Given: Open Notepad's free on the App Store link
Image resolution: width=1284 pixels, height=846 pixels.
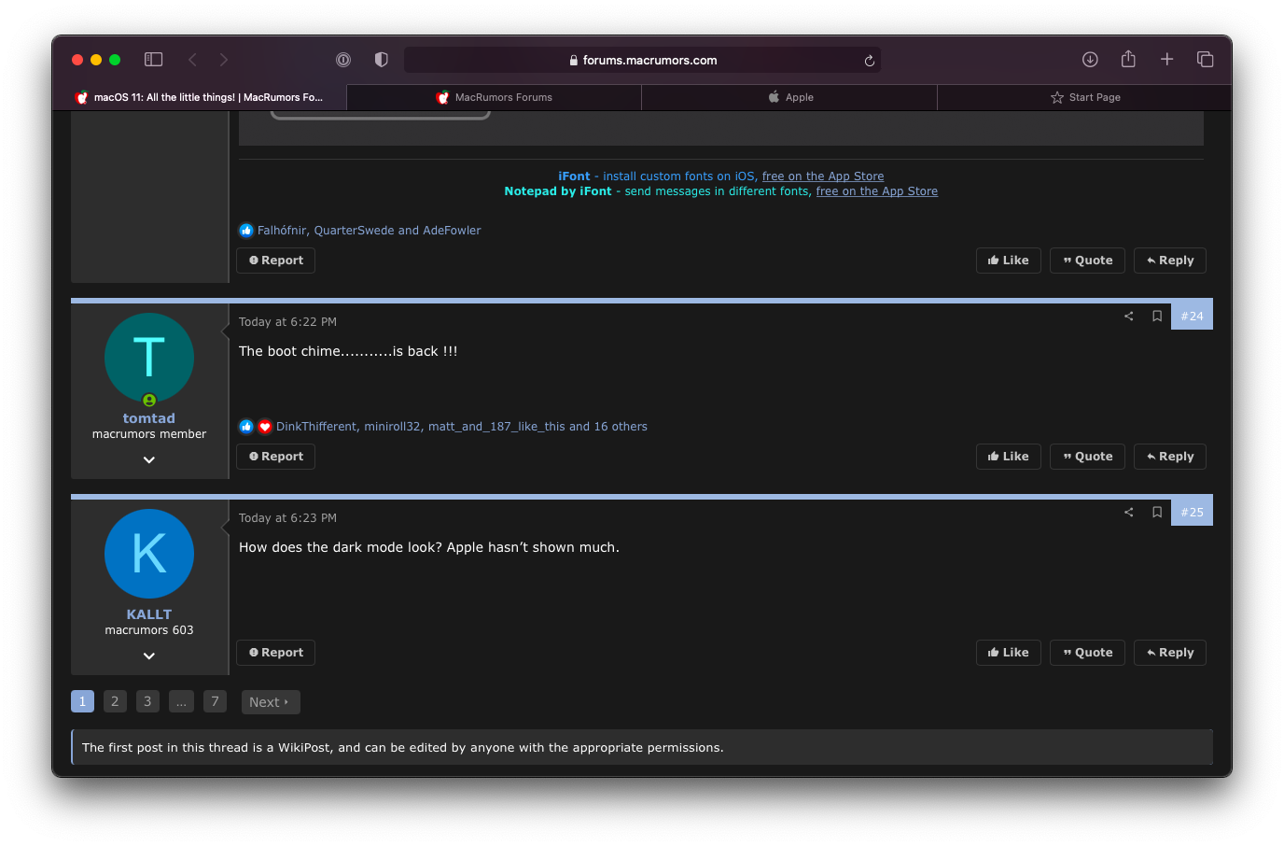Looking at the screenshot, I should coord(877,190).
